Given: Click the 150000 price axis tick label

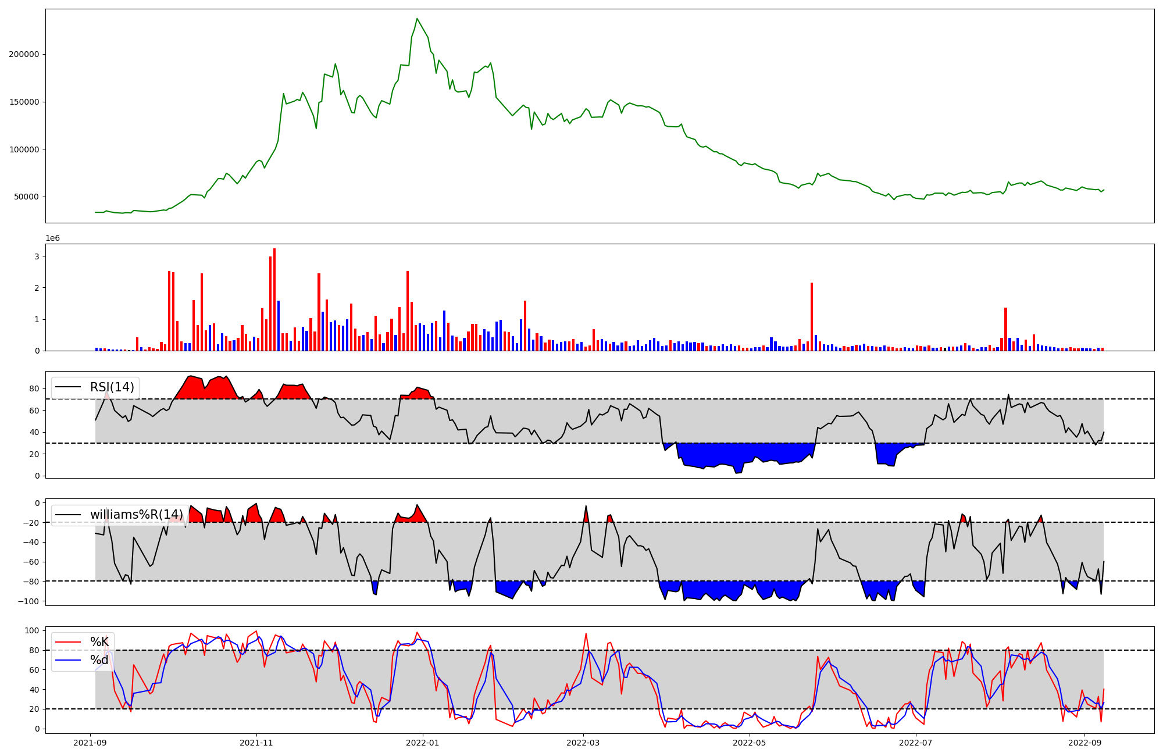Looking at the screenshot, I should 24,102.
